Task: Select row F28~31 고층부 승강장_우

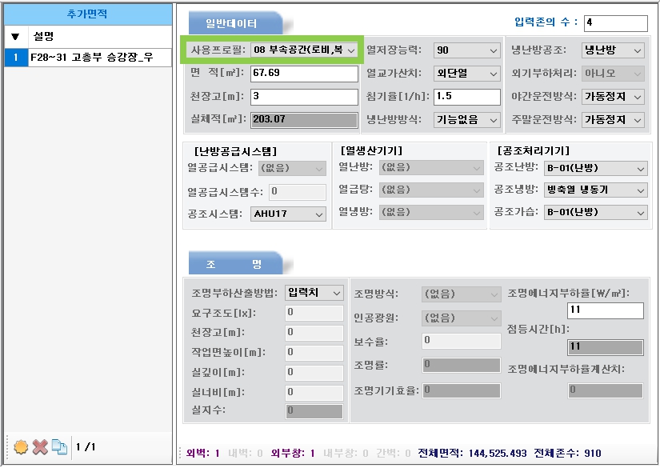Action: pyautogui.click(x=99, y=58)
